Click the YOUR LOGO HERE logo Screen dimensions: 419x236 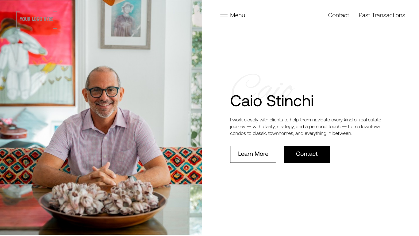(37, 20)
